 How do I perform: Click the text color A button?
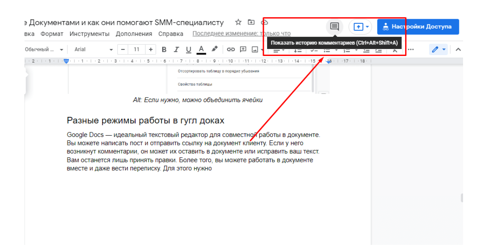pyautogui.click(x=201, y=49)
